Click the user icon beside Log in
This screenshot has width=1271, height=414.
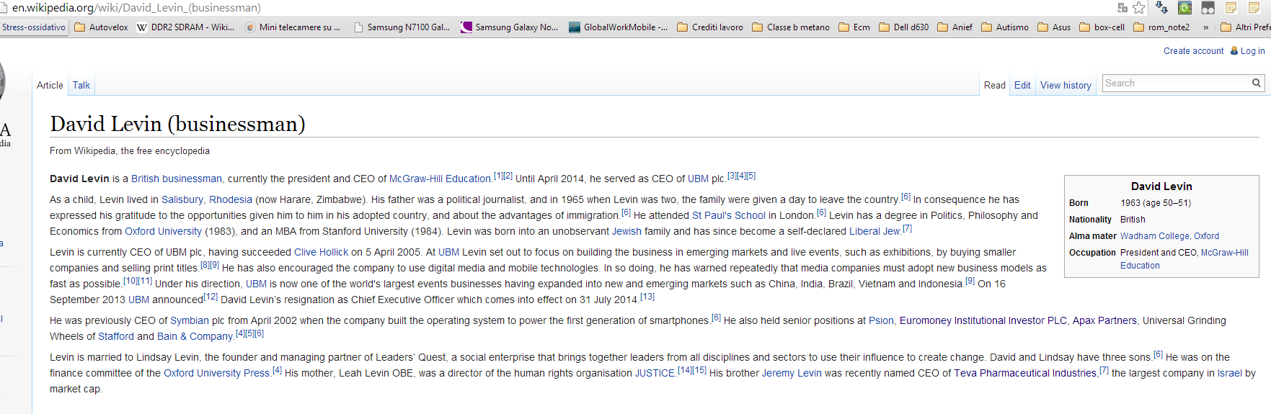click(1234, 51)
